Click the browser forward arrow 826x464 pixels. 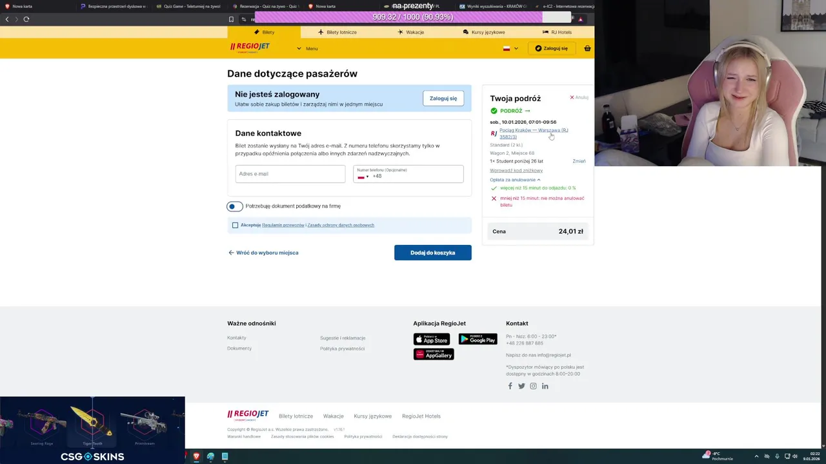(x=17, y=19)
